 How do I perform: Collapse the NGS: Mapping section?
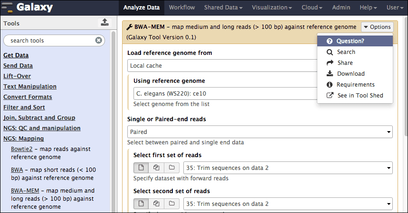tap(23, 139)
